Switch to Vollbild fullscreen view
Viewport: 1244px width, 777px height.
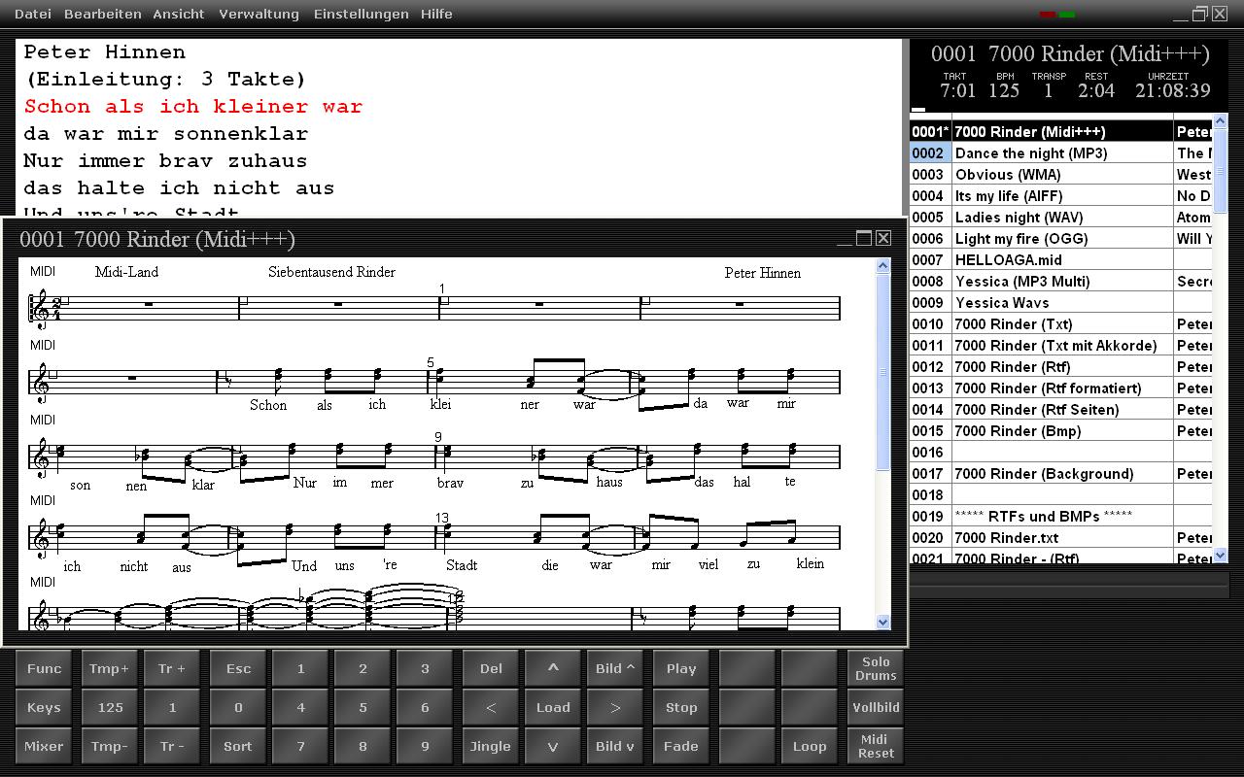point(876,707)
